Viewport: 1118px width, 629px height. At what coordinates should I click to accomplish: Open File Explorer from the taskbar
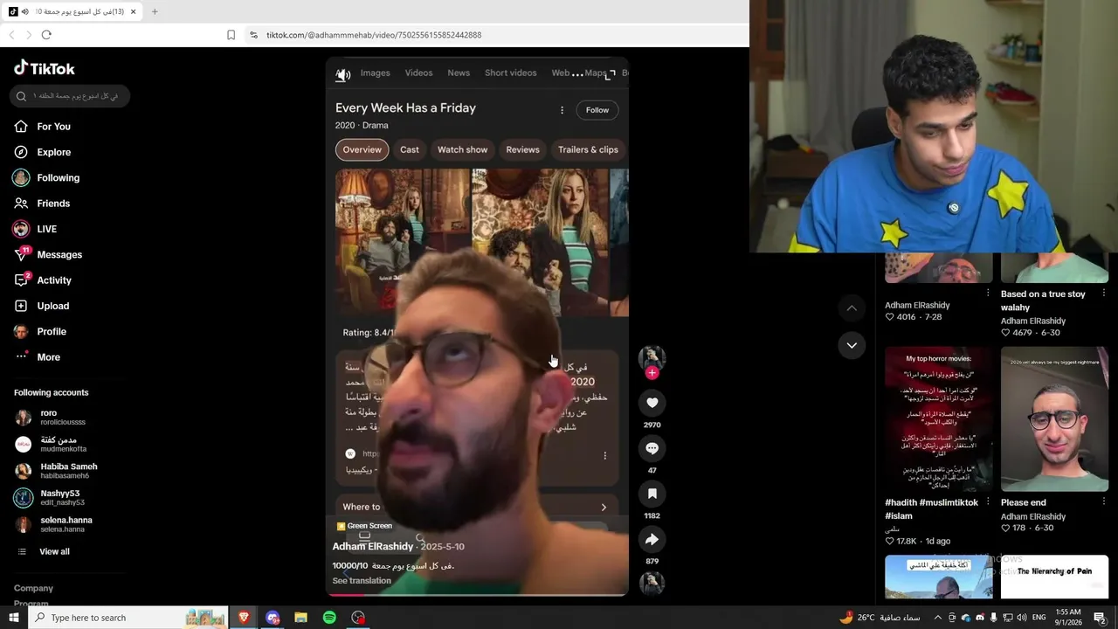coord(300,618)
